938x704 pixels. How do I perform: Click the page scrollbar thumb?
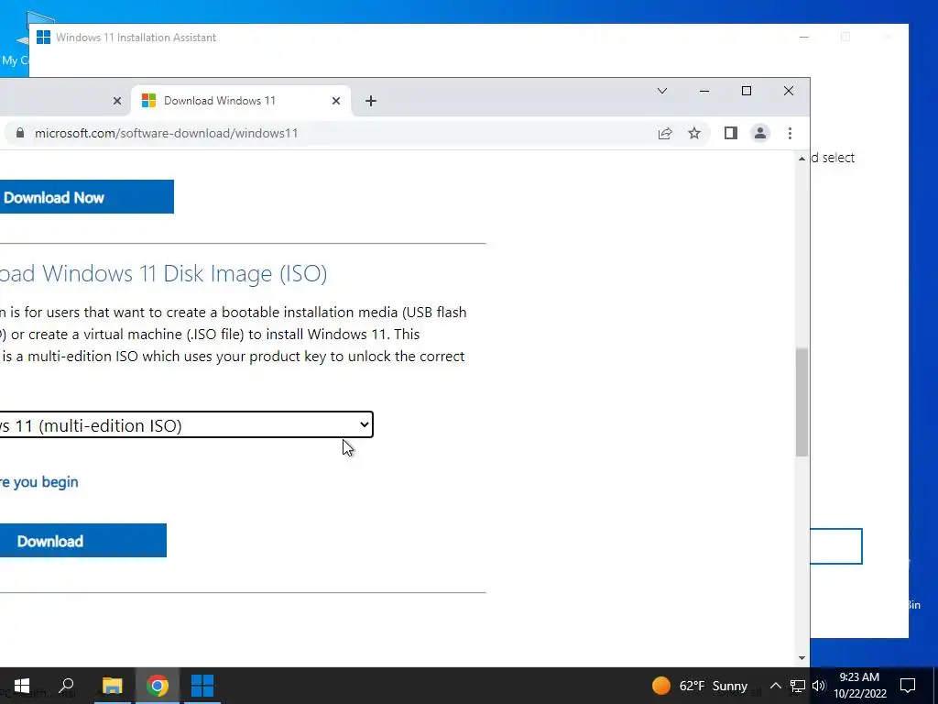(802, 402)
